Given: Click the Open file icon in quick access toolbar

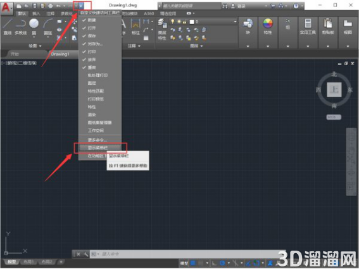Looking at the screenshot, I should (27, 6).
